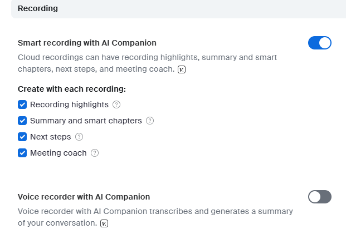
Task: Uncheck Summary and smart chapters checkbox
Action: point(22,121)
